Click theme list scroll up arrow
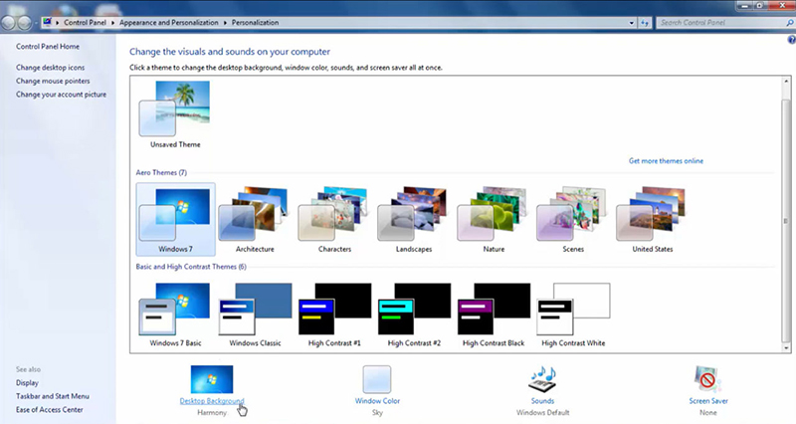 click(x=786, y=82)
